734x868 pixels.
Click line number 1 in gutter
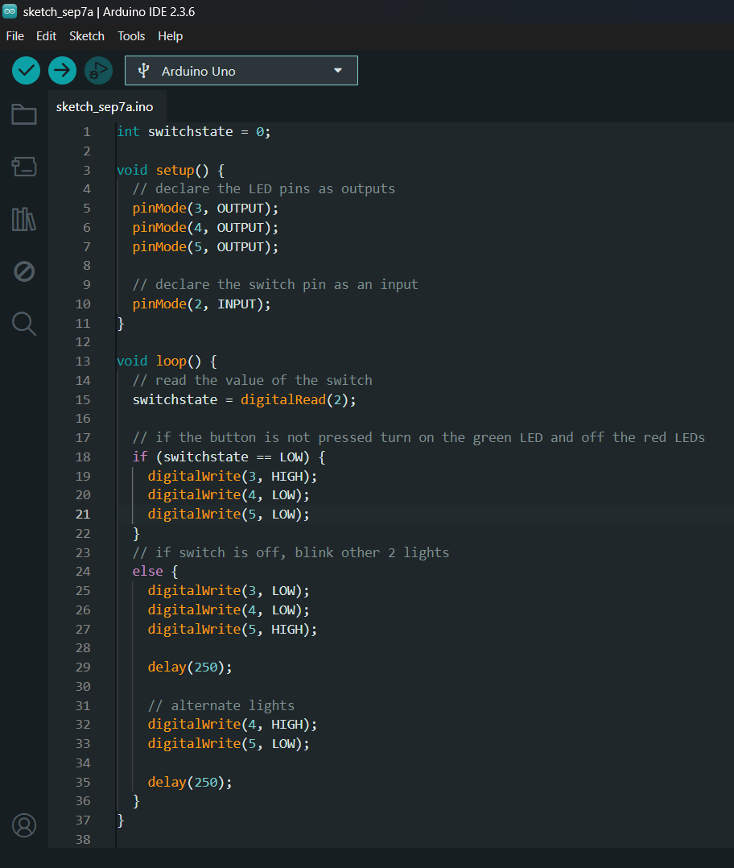[x=87, y=132]
